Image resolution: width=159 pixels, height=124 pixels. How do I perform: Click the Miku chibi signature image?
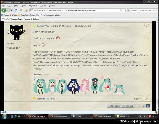(79, 85)
